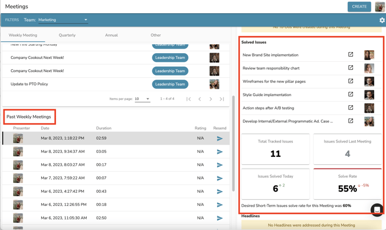This screenshot has width=386, height=230.
Task: Open link for New Brand Site implementation
Action: tap(351, 54)
